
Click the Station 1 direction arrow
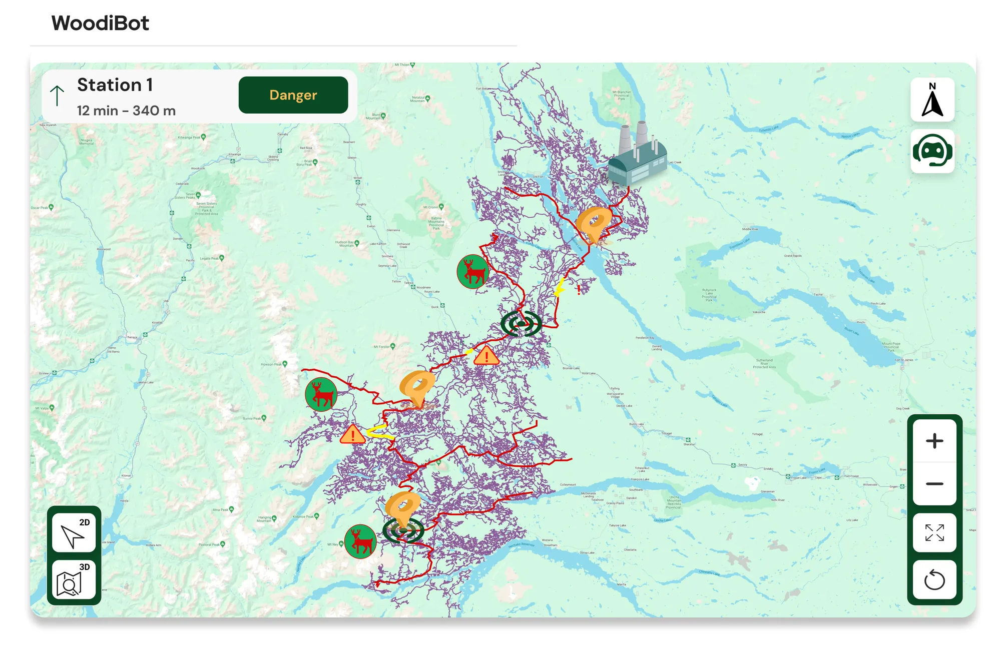(57, 96)
